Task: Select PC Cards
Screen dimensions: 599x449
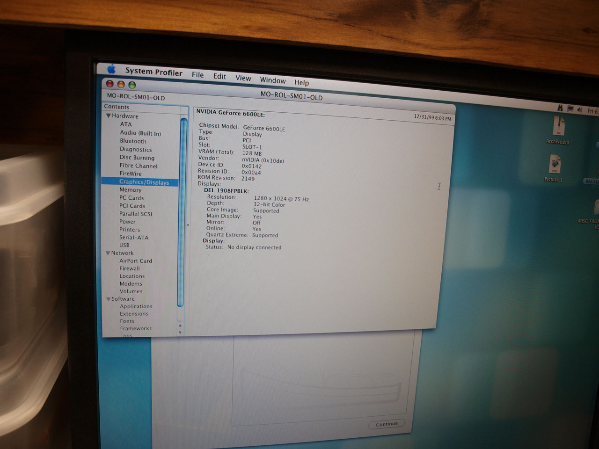Action: [x=131, y=198]
